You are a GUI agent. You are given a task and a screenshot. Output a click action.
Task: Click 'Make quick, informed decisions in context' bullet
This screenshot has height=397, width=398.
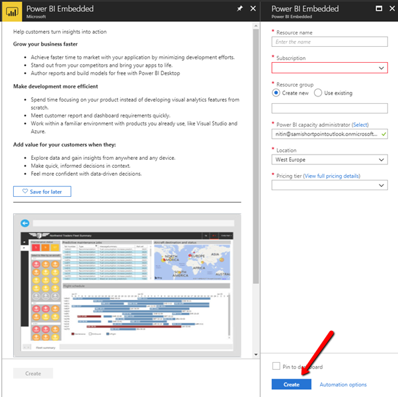click(81, 166)
